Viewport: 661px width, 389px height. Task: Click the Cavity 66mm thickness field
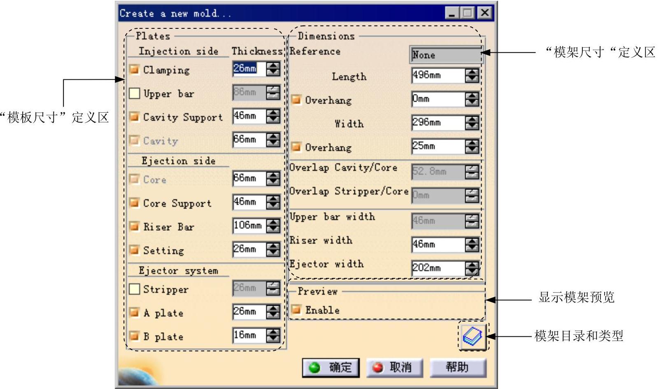[x=249, y=140]
